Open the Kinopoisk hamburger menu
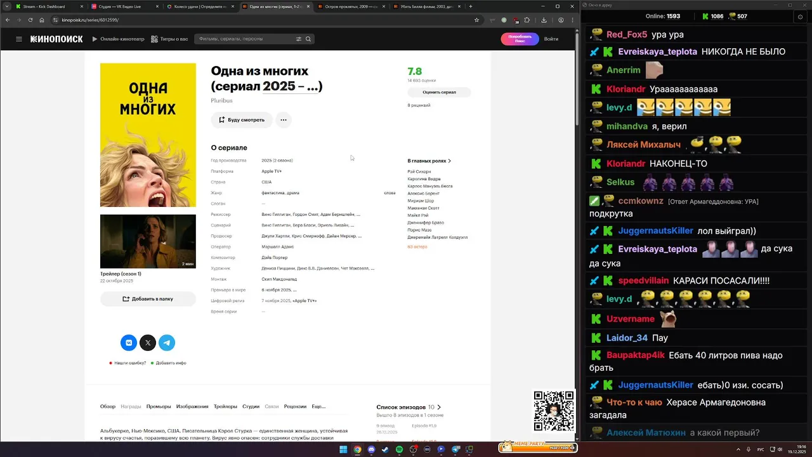Image resolution: width=812 pixels, height=457 pixels. pos(19,39)
